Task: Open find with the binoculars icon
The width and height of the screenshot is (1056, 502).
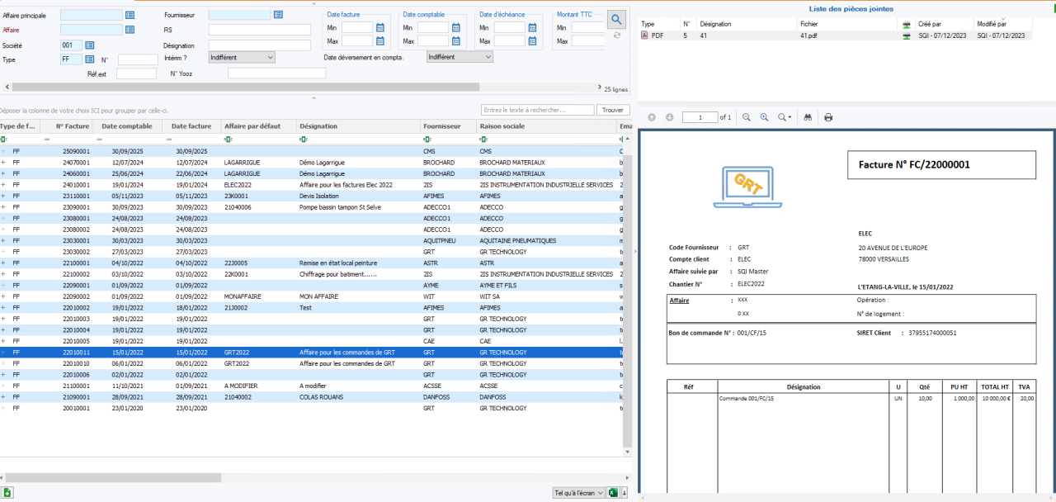Action: pos(807,117)
